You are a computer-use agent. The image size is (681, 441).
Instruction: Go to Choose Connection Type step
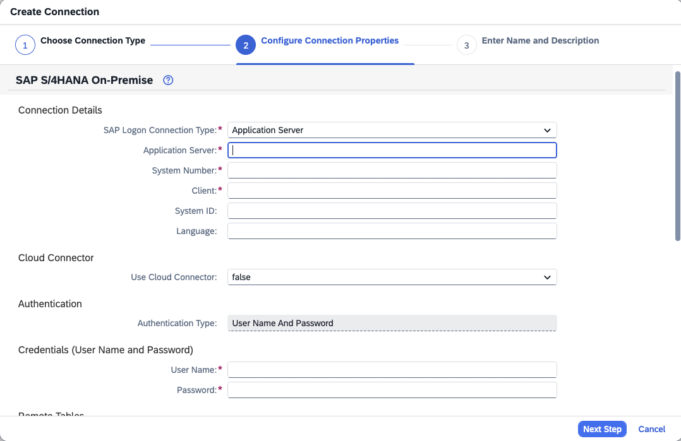[93, 41]
